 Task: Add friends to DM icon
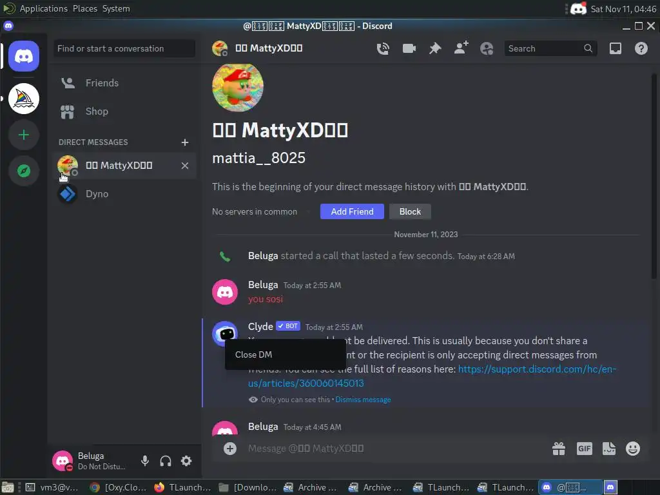click(x=461, y=48)
